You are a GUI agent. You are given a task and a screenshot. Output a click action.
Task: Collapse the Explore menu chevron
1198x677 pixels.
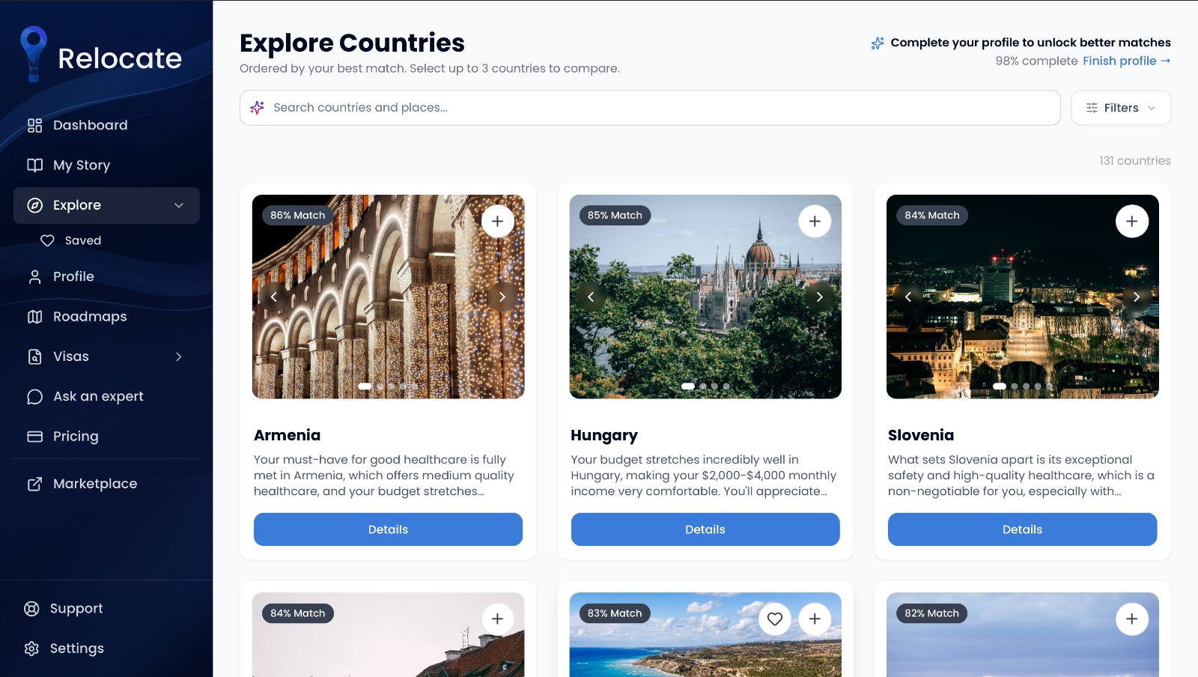tap(179, 205)
